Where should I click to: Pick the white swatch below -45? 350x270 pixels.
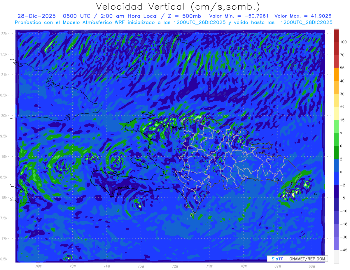[x=336, y=256]
